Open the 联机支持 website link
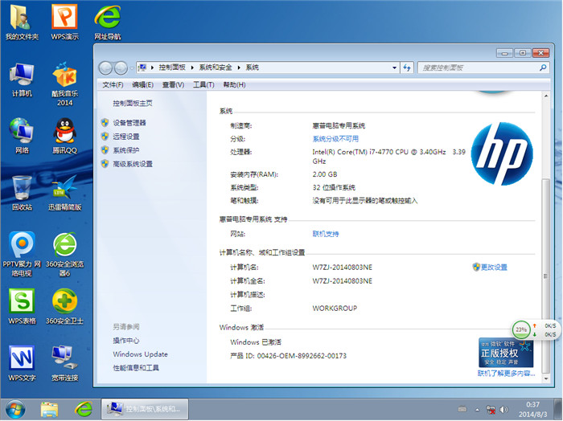This screenshot has height=421, width=563. [326, 234]
